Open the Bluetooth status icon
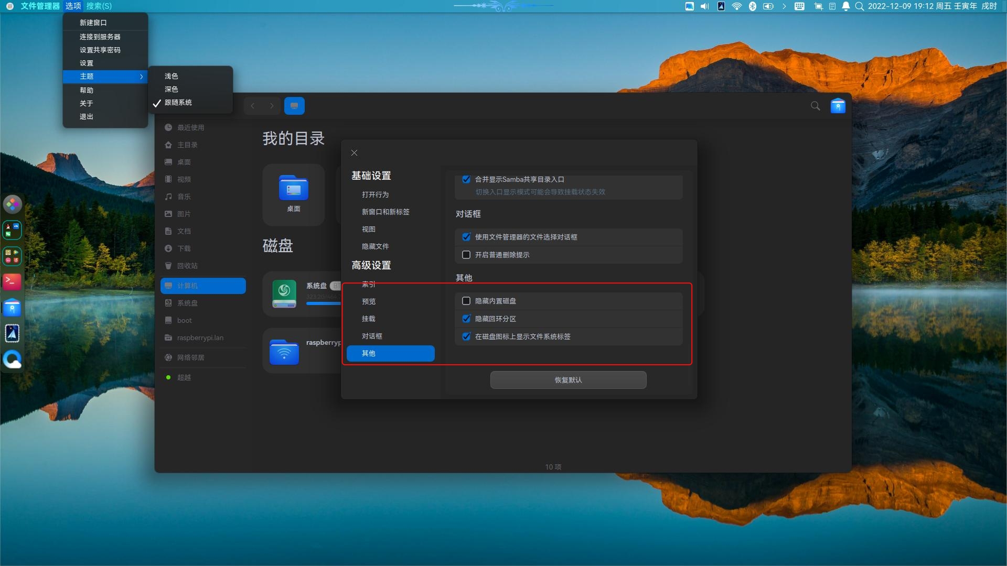This screenshot has height=566, width=1007. (x=753, y=6)
